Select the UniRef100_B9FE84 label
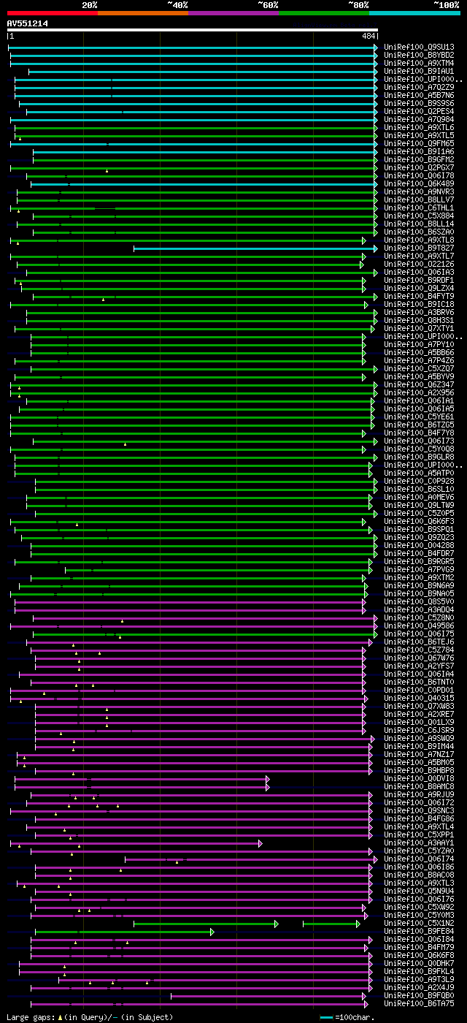The height and width of the screenshot is (1023, 467). (x=419, y=931)
